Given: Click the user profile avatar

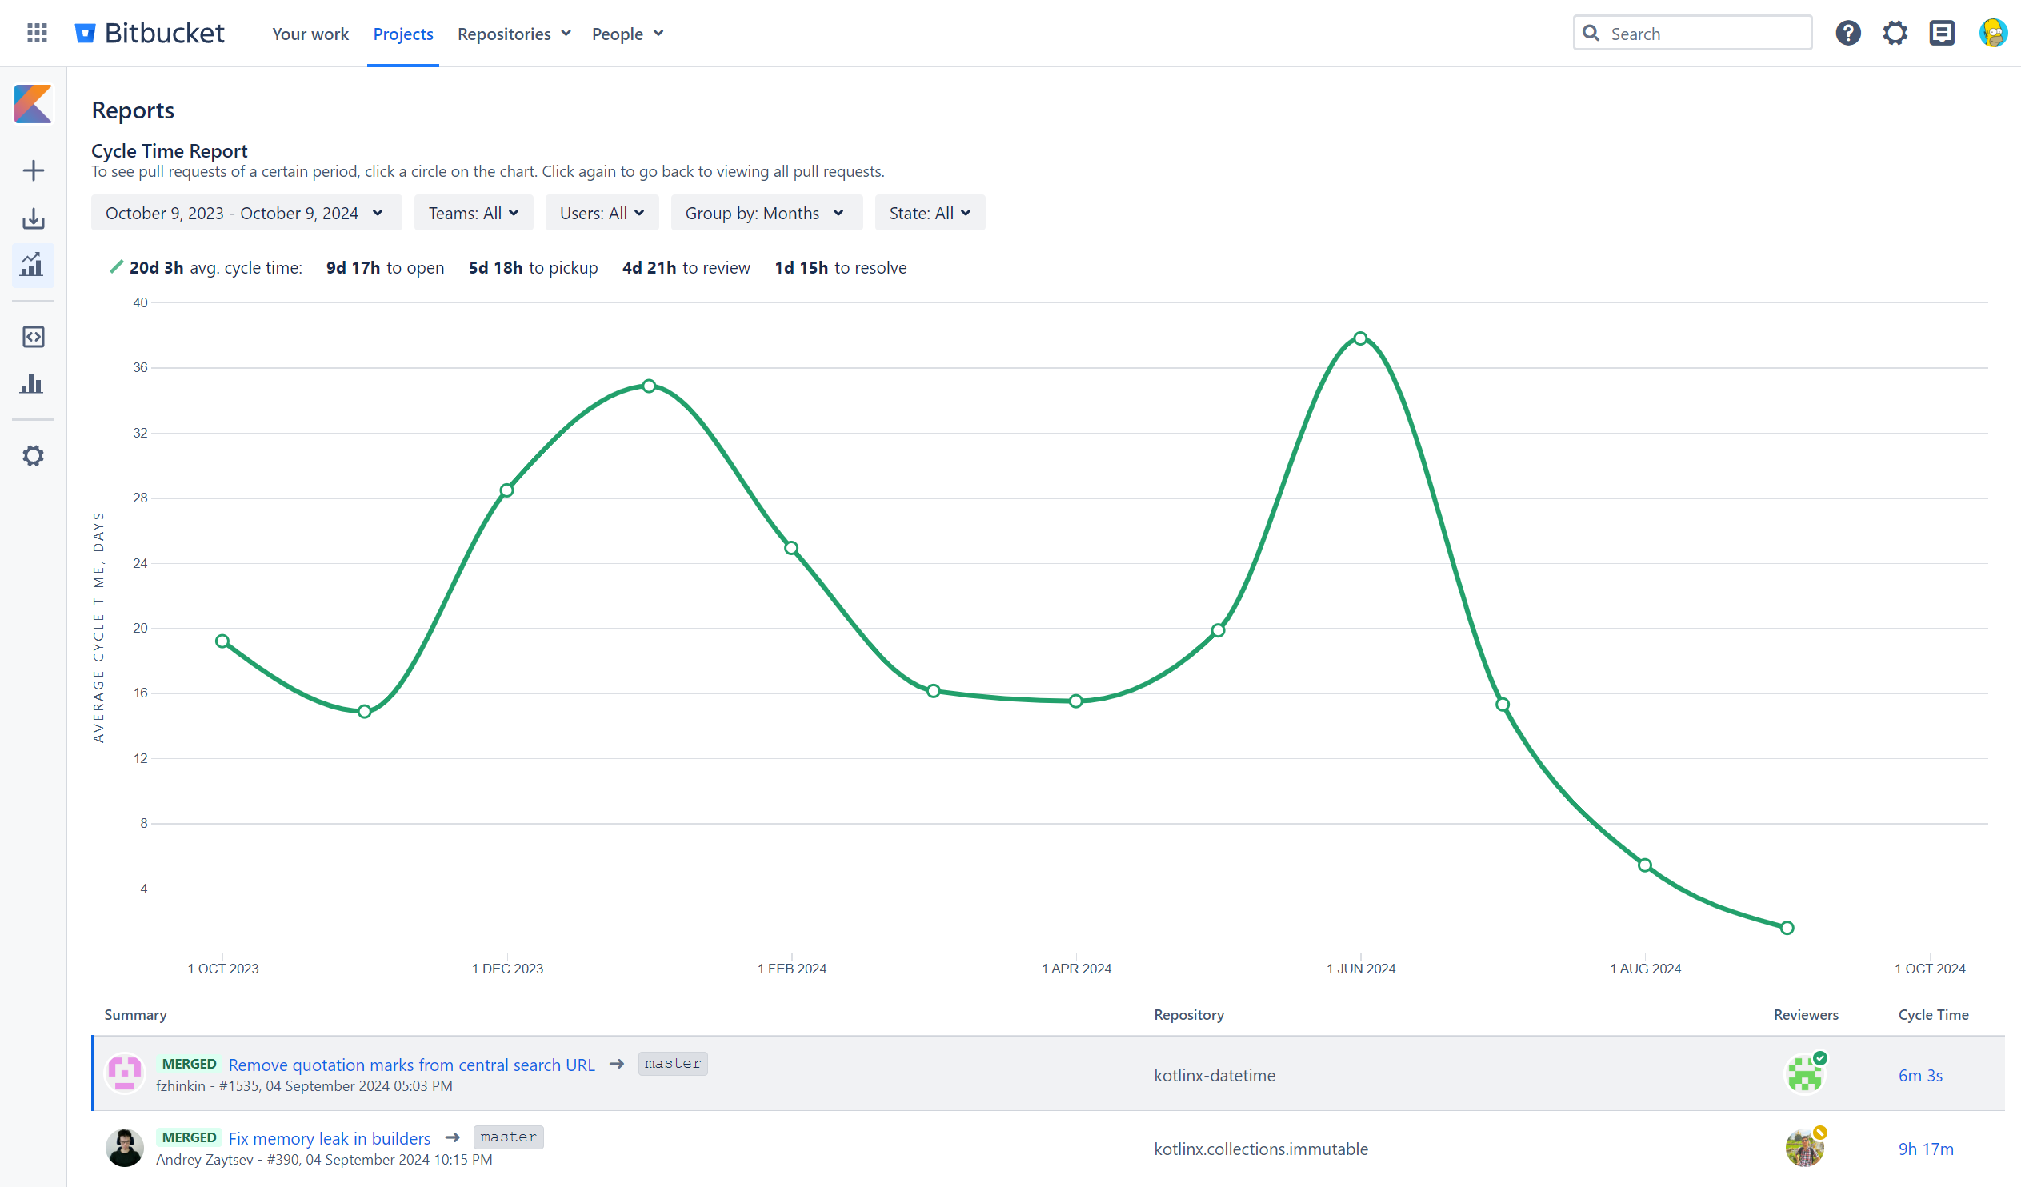Looking at the screenshot, I should click(x=1992, y=33).
